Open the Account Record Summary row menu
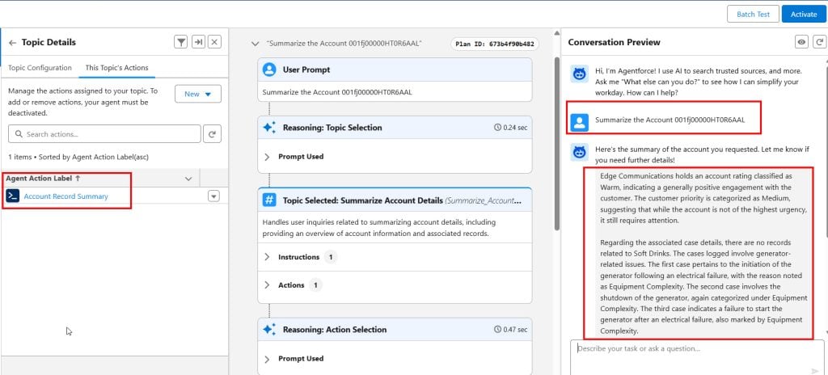Viewport: 828px width, 375px height. pyautogui.click(x=213, y=196)
